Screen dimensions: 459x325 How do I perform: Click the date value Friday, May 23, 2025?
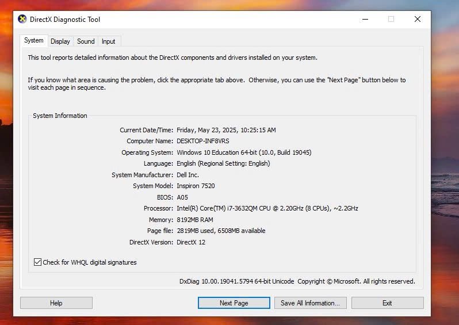point(226,130)
